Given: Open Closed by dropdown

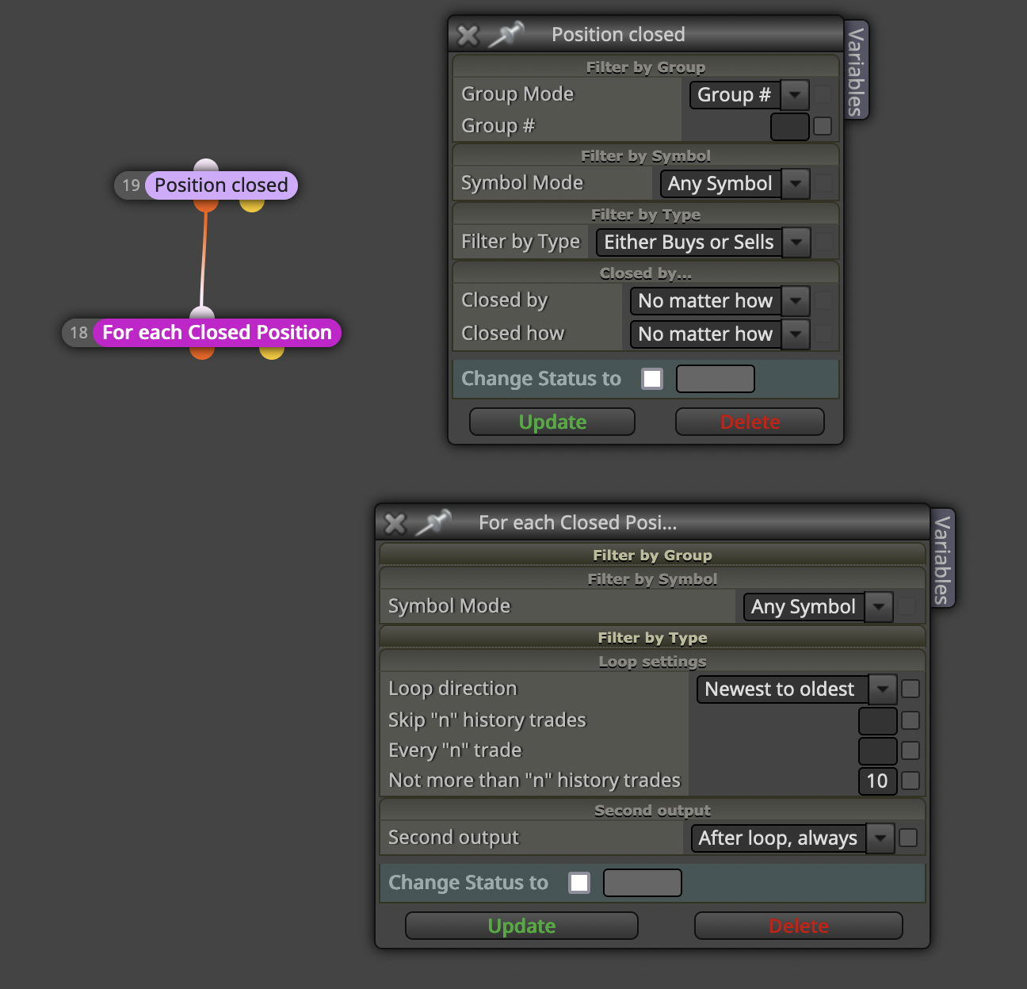Looking at the screenshot, I should (x=720, y=301).
